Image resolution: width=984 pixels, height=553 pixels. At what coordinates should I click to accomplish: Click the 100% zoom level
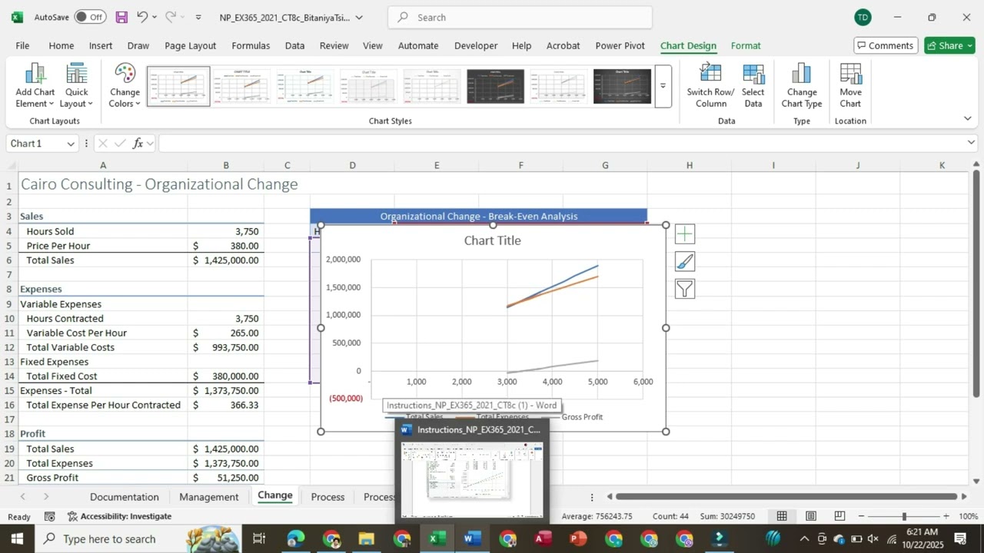click(x=968, y=516)
